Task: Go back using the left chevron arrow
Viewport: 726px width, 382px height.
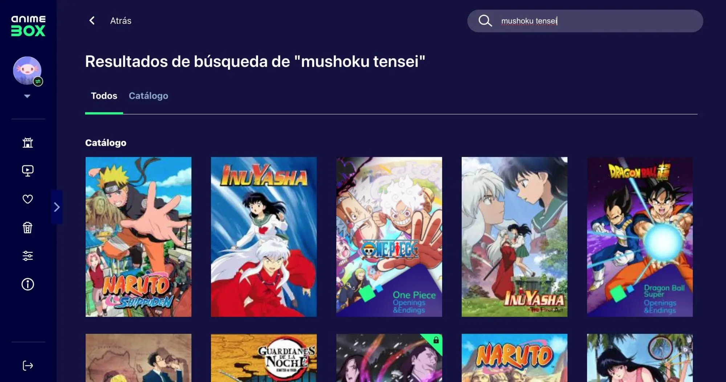Action: pos(92,21)
